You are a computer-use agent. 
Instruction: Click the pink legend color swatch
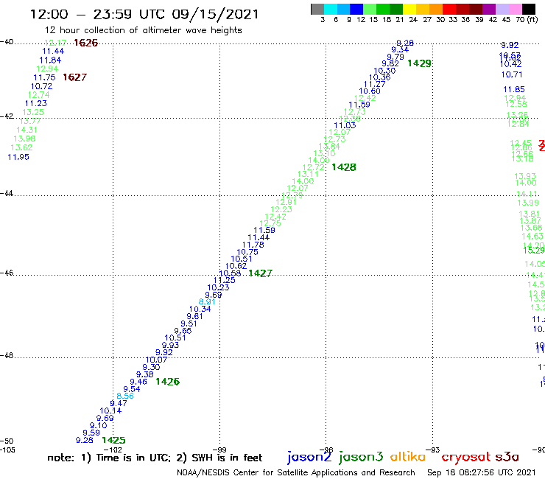tap(516, 9)
